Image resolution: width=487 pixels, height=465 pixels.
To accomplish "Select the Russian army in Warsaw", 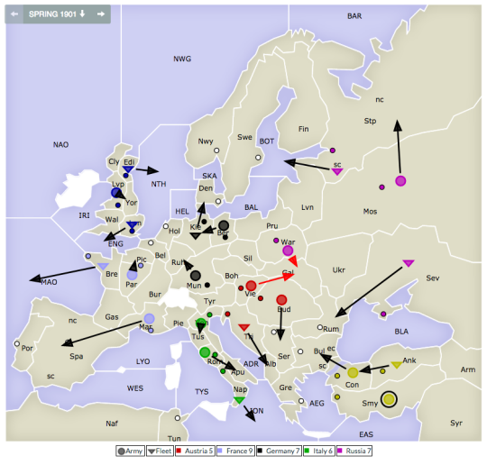I will 288,251.
